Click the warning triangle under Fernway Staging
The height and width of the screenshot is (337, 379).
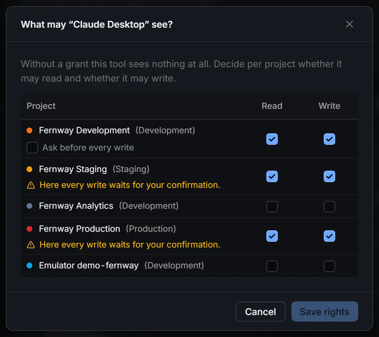tap(31, 185)
